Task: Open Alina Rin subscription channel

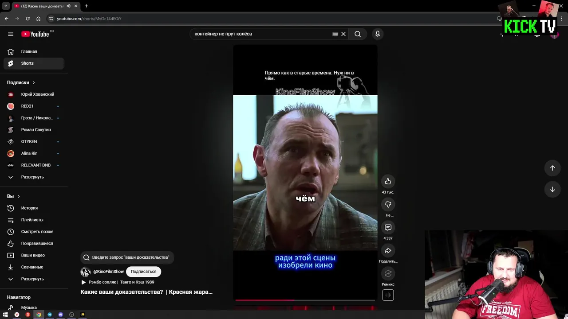Action: (x=34, y=153)
